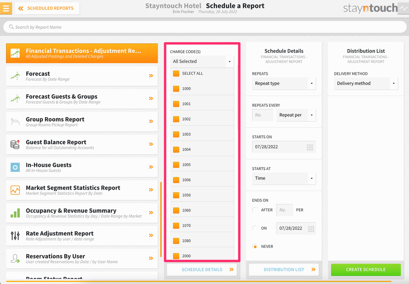
Task: Click the Rate Adjustment Report row arrow
Action: point(151,235)
